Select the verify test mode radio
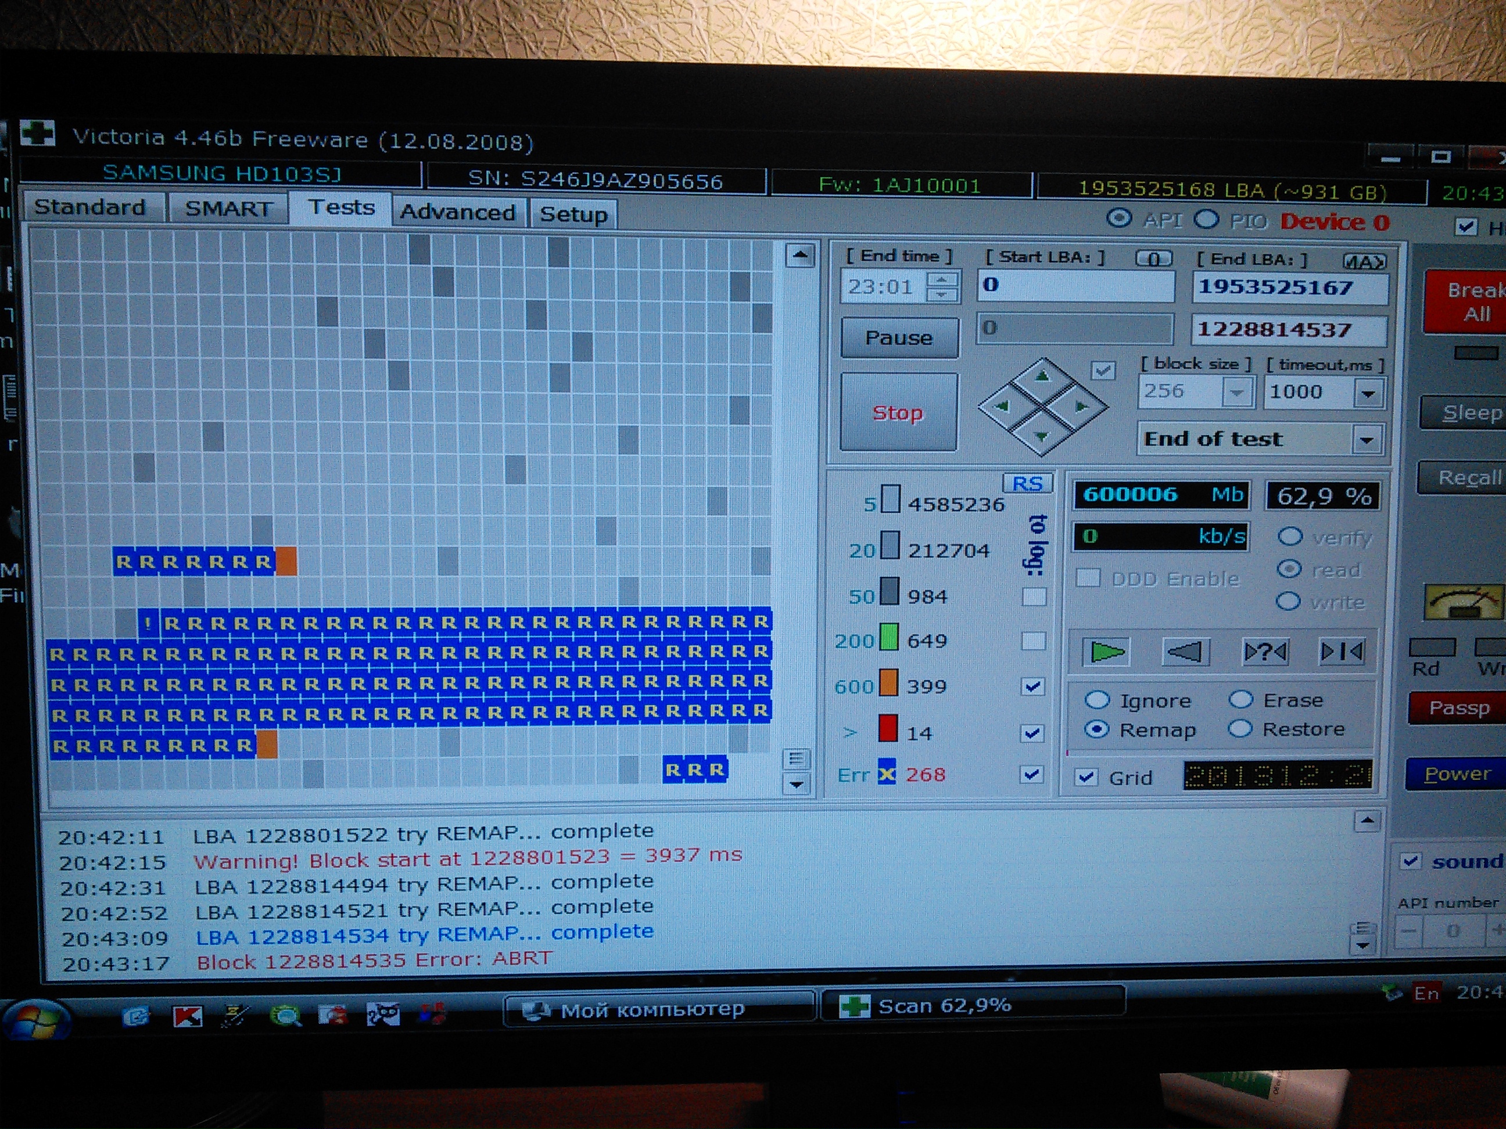 pyautogui.click(x=1289, y=537)
